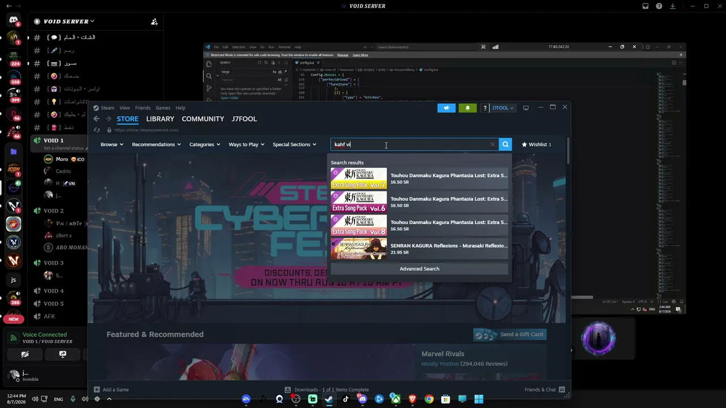Open the Discord inbox icon in title bar
This screenshot has height=408, width=726.
645,6
